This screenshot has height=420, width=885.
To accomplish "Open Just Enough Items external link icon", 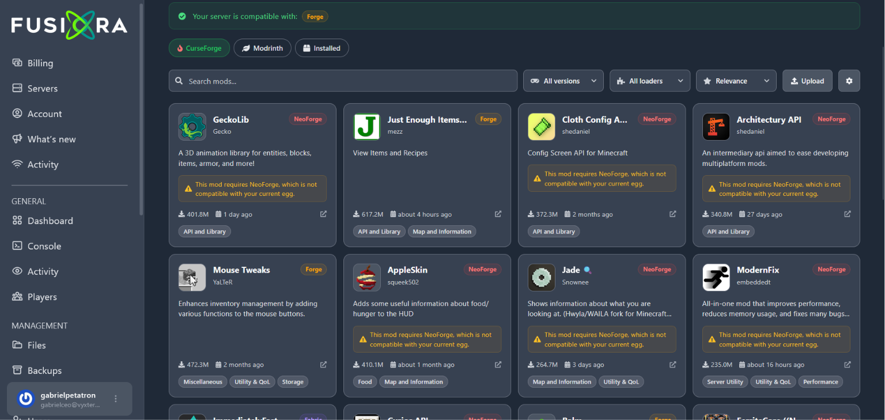I will pyautogui.click(x=498, y=214).
